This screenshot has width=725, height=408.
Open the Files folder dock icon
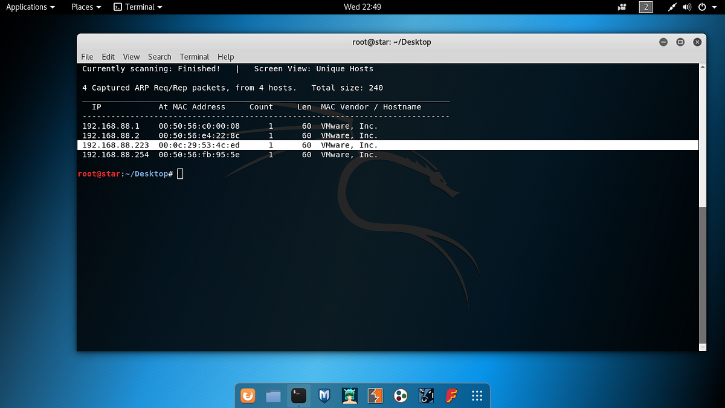273,396
